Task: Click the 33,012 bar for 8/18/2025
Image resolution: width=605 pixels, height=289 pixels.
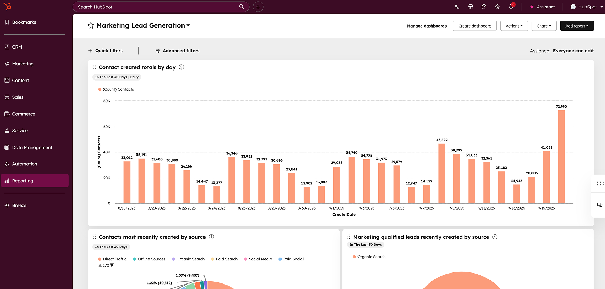Action: [x=127, y=182]
